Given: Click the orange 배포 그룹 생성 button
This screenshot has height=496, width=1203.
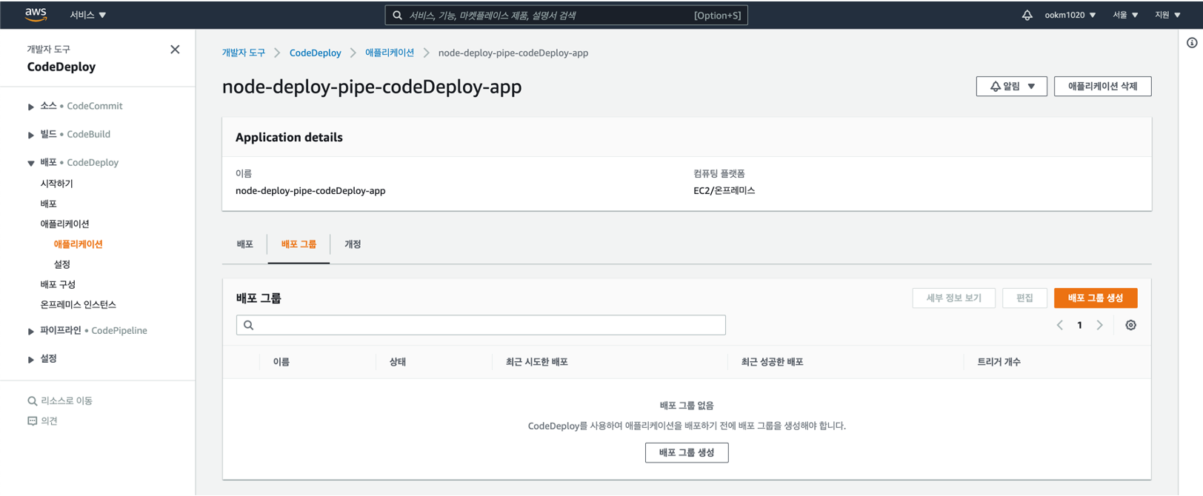Looking at the screenshot, I should 1096,298.
